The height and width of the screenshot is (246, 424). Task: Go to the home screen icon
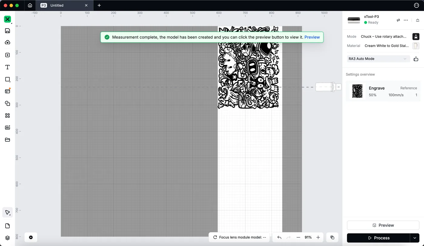click(30, 5)
